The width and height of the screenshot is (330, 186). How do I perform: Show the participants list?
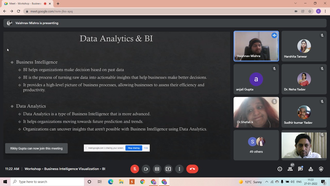click(290, 169)
